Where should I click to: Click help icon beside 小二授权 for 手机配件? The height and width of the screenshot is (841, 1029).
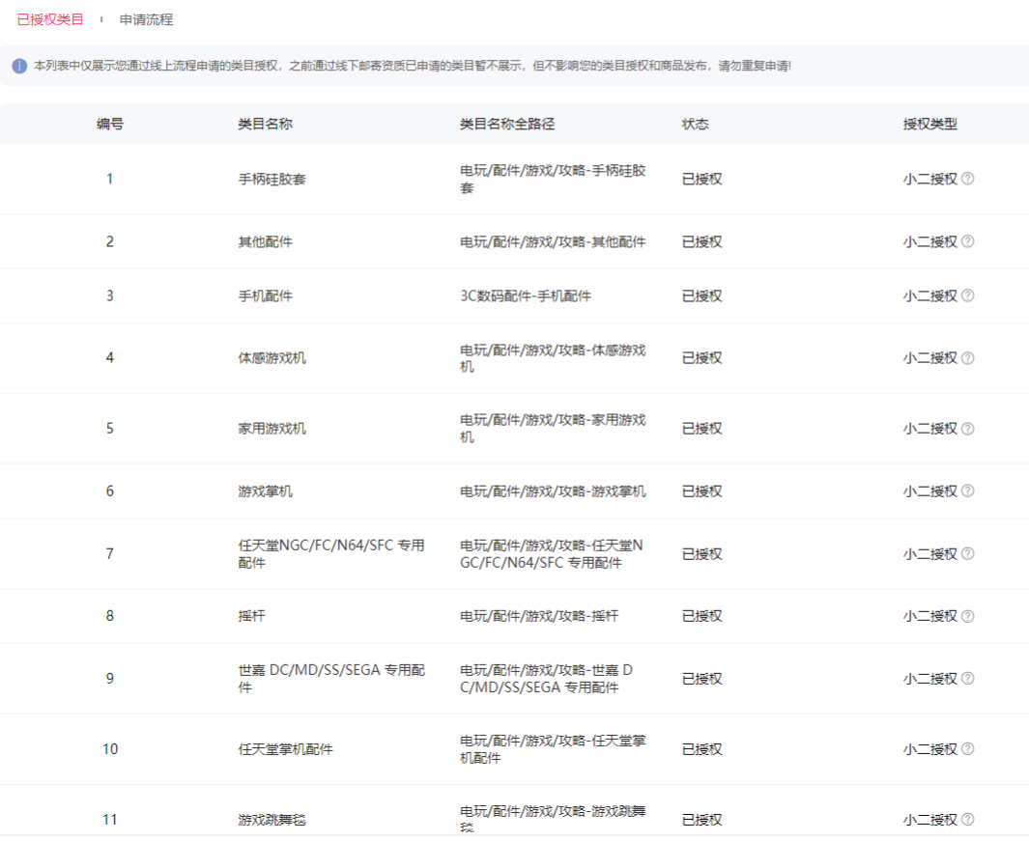tap(967, 295)
